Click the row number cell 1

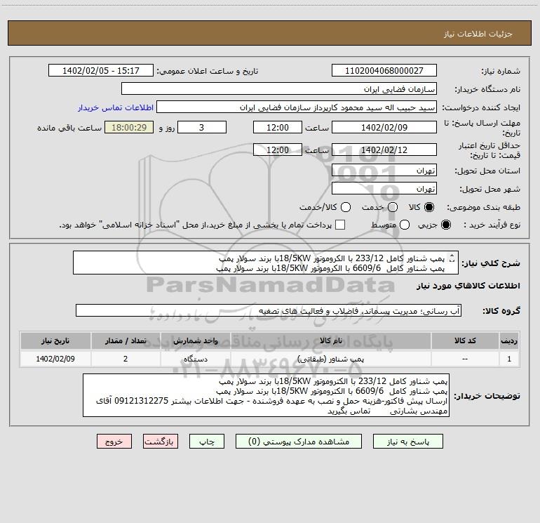click(x=509, y=359)
